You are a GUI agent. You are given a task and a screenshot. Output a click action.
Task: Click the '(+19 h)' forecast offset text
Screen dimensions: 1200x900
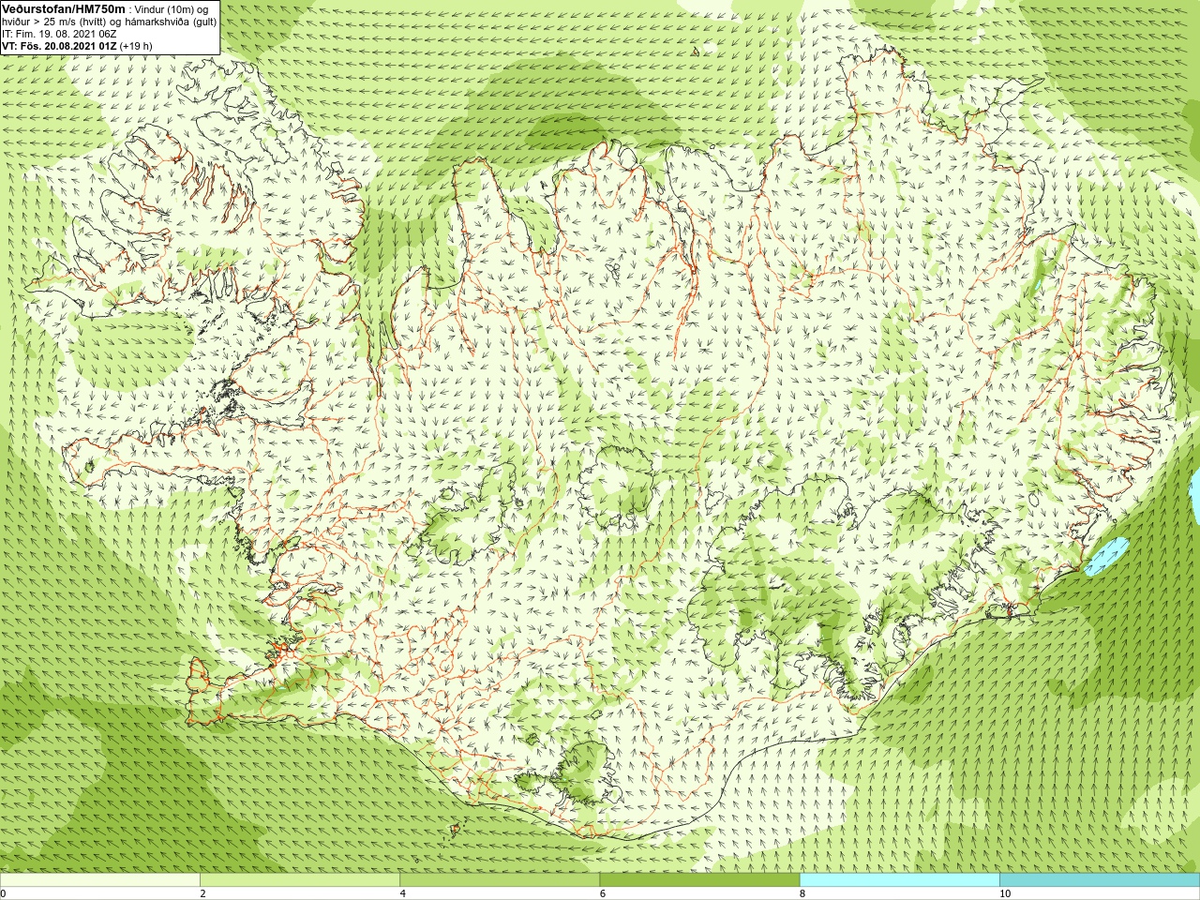click(x=136, y=47)
